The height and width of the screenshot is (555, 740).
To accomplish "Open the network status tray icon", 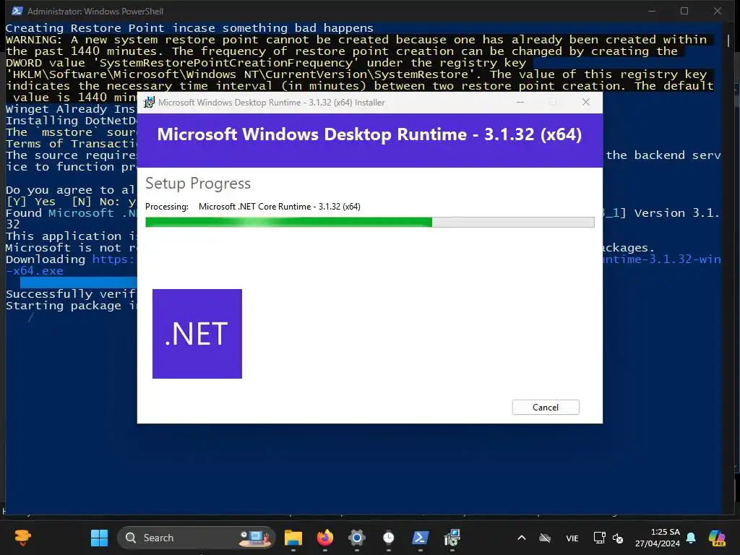I will pos(599,538).
